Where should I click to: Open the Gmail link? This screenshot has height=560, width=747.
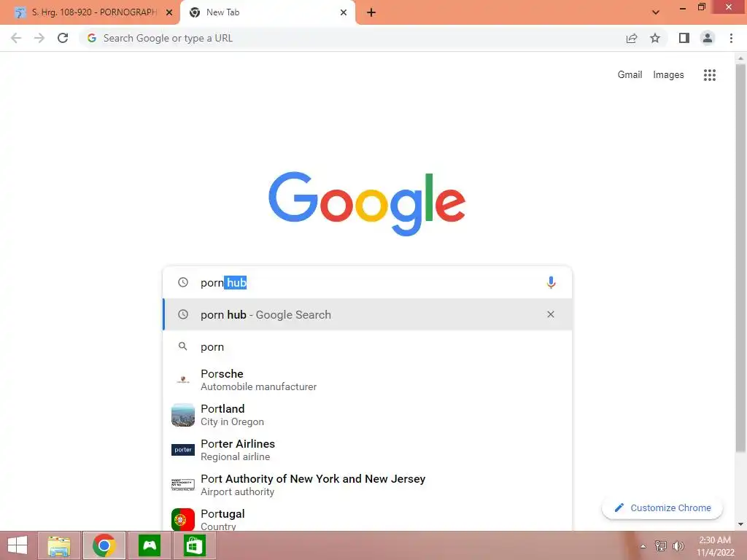pos(630,75)
